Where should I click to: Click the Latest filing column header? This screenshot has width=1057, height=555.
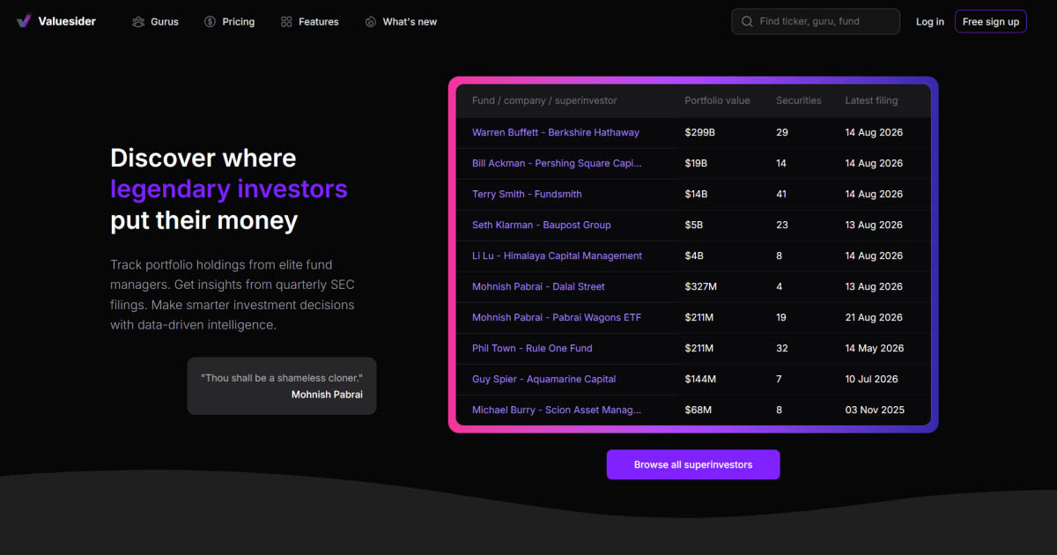871,100
